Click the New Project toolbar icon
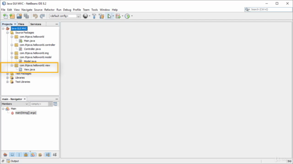The width and height of the screenshot is (293, 164). [12, 16]
